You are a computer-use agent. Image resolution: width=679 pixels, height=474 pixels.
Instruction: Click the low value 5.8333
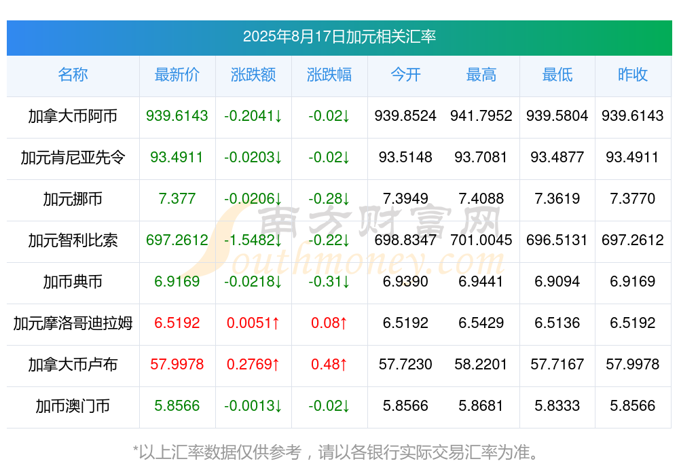pyautogui.click(x=557, y=406)
